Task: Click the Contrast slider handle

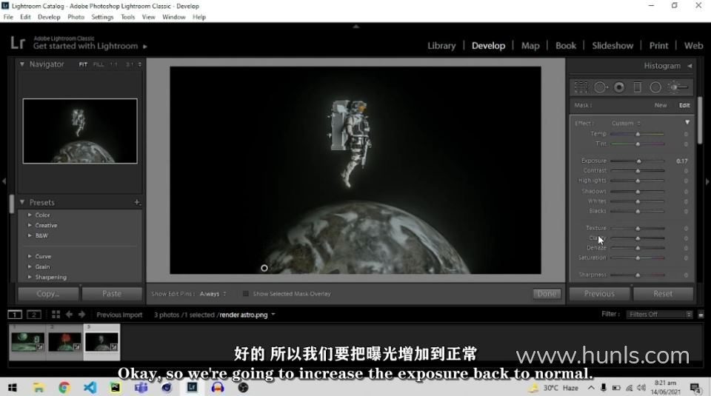Action: (x=638, y=171)
